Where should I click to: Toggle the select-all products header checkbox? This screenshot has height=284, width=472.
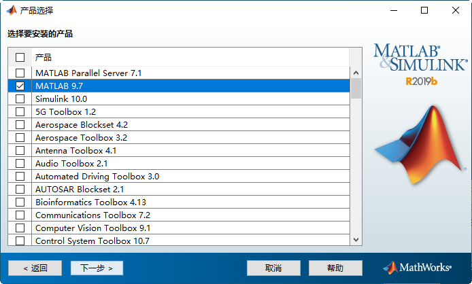pos(20,57)
